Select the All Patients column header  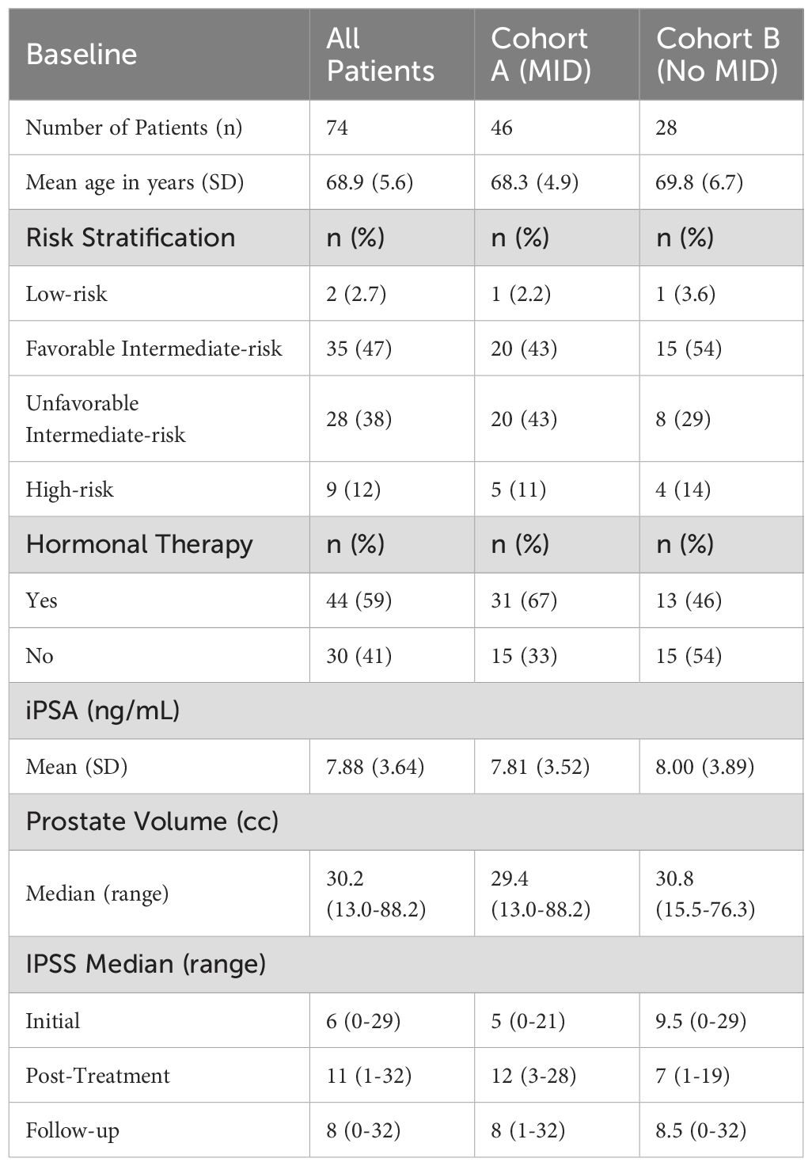click(x=381, y=55)
